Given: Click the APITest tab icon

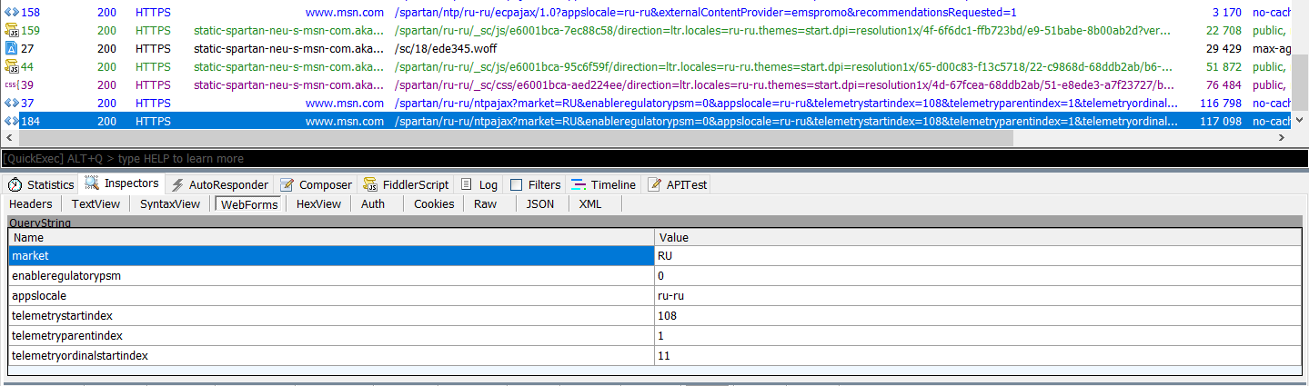Looking at the screenshot, I should 654,184.
